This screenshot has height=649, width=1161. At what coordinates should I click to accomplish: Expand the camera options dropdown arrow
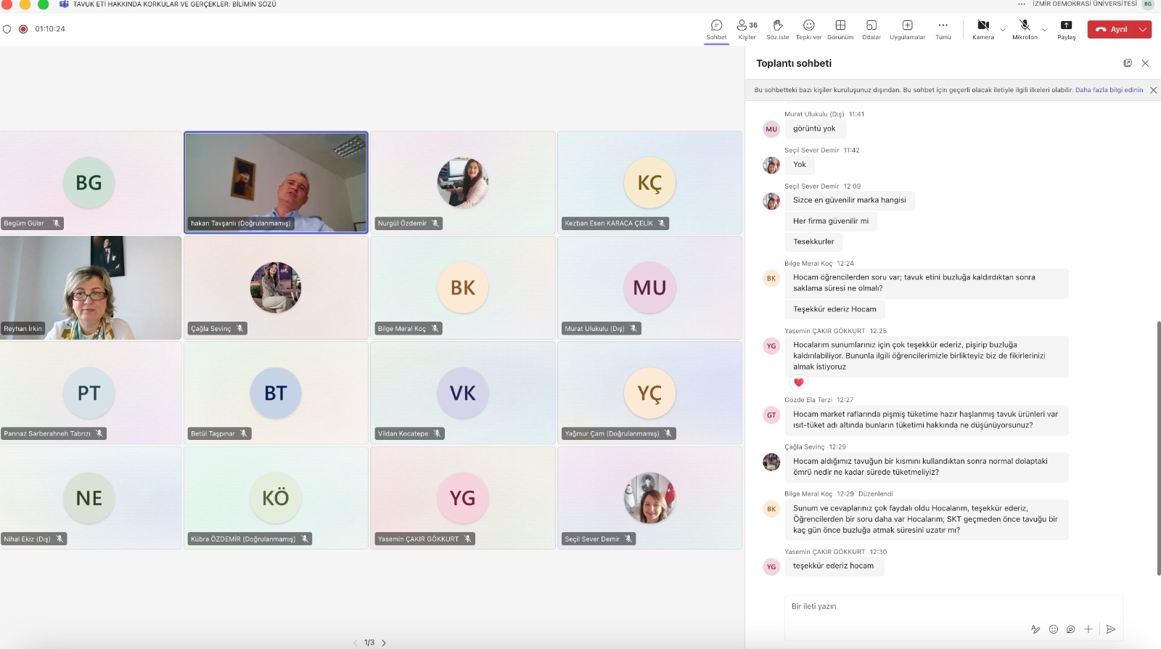[1003, 30]
